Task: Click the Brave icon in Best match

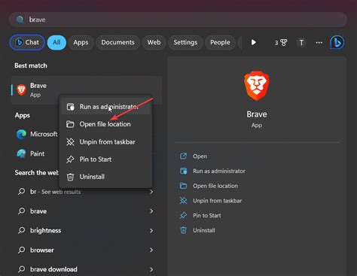Action: (x=22, y=89)
